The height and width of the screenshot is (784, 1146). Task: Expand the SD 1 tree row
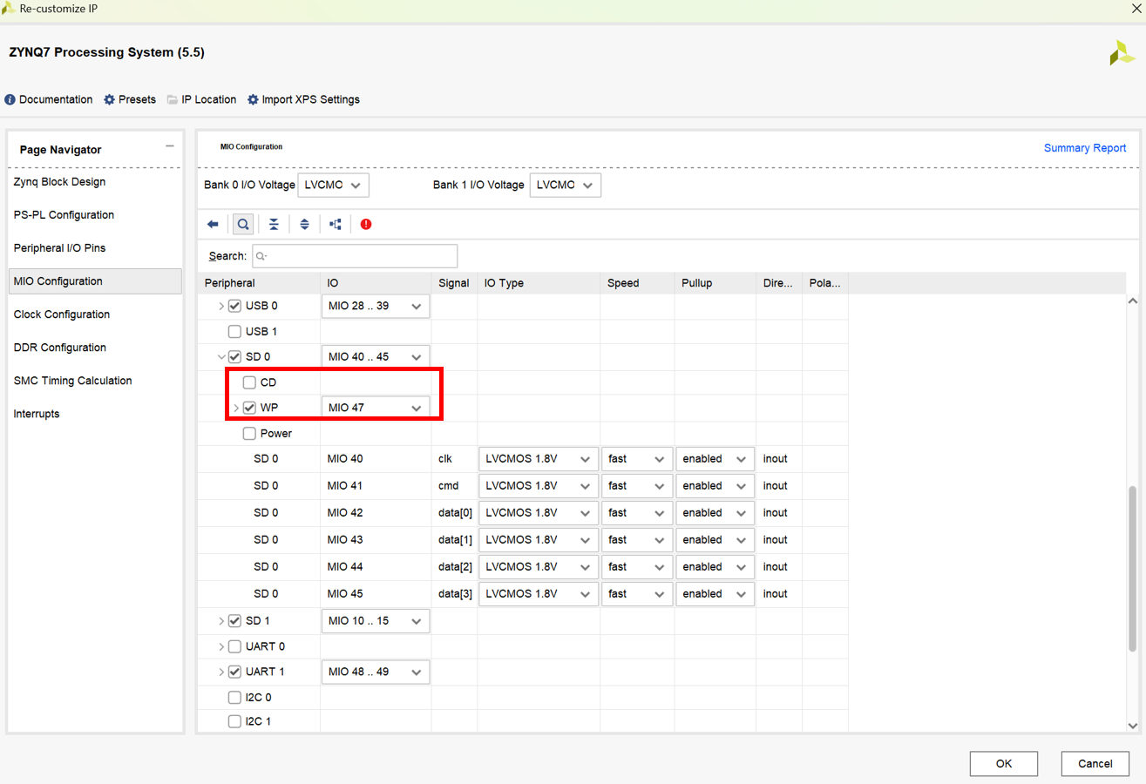pos(220,621)
